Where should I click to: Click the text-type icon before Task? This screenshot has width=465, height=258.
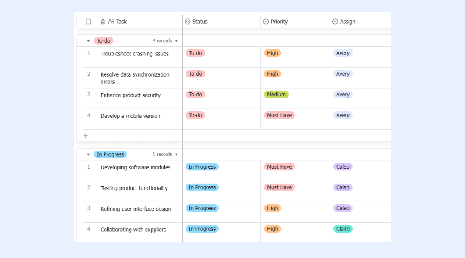(111, 21)
